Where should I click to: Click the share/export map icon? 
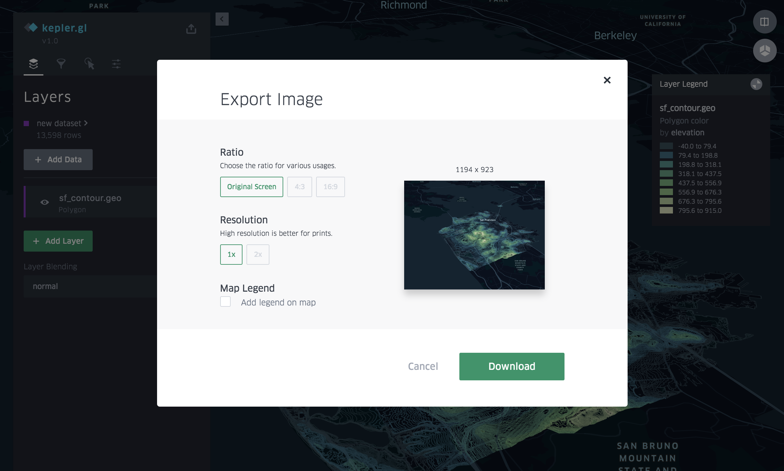tap(191, 29)
